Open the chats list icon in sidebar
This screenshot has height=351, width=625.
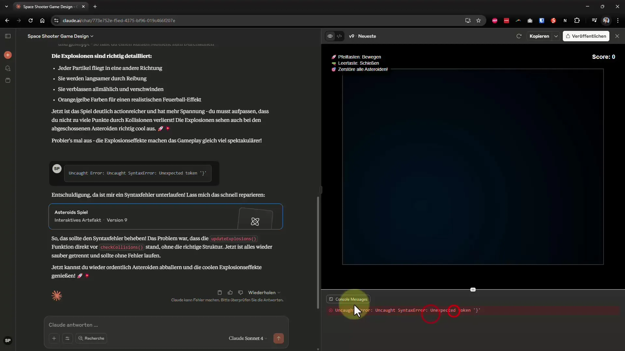coord(8,68)
